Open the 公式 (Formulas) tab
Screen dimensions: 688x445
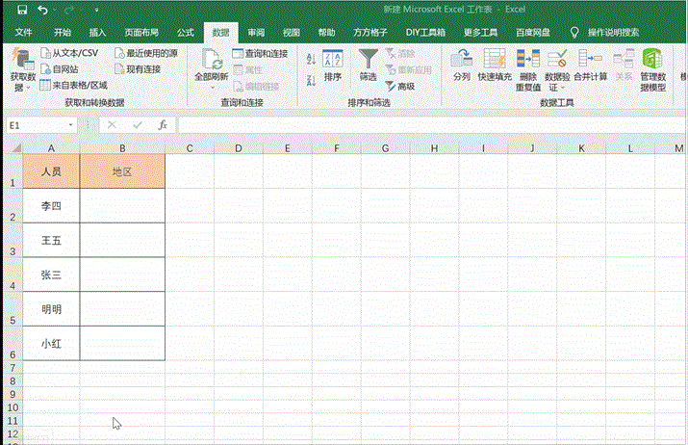point(185,32)
